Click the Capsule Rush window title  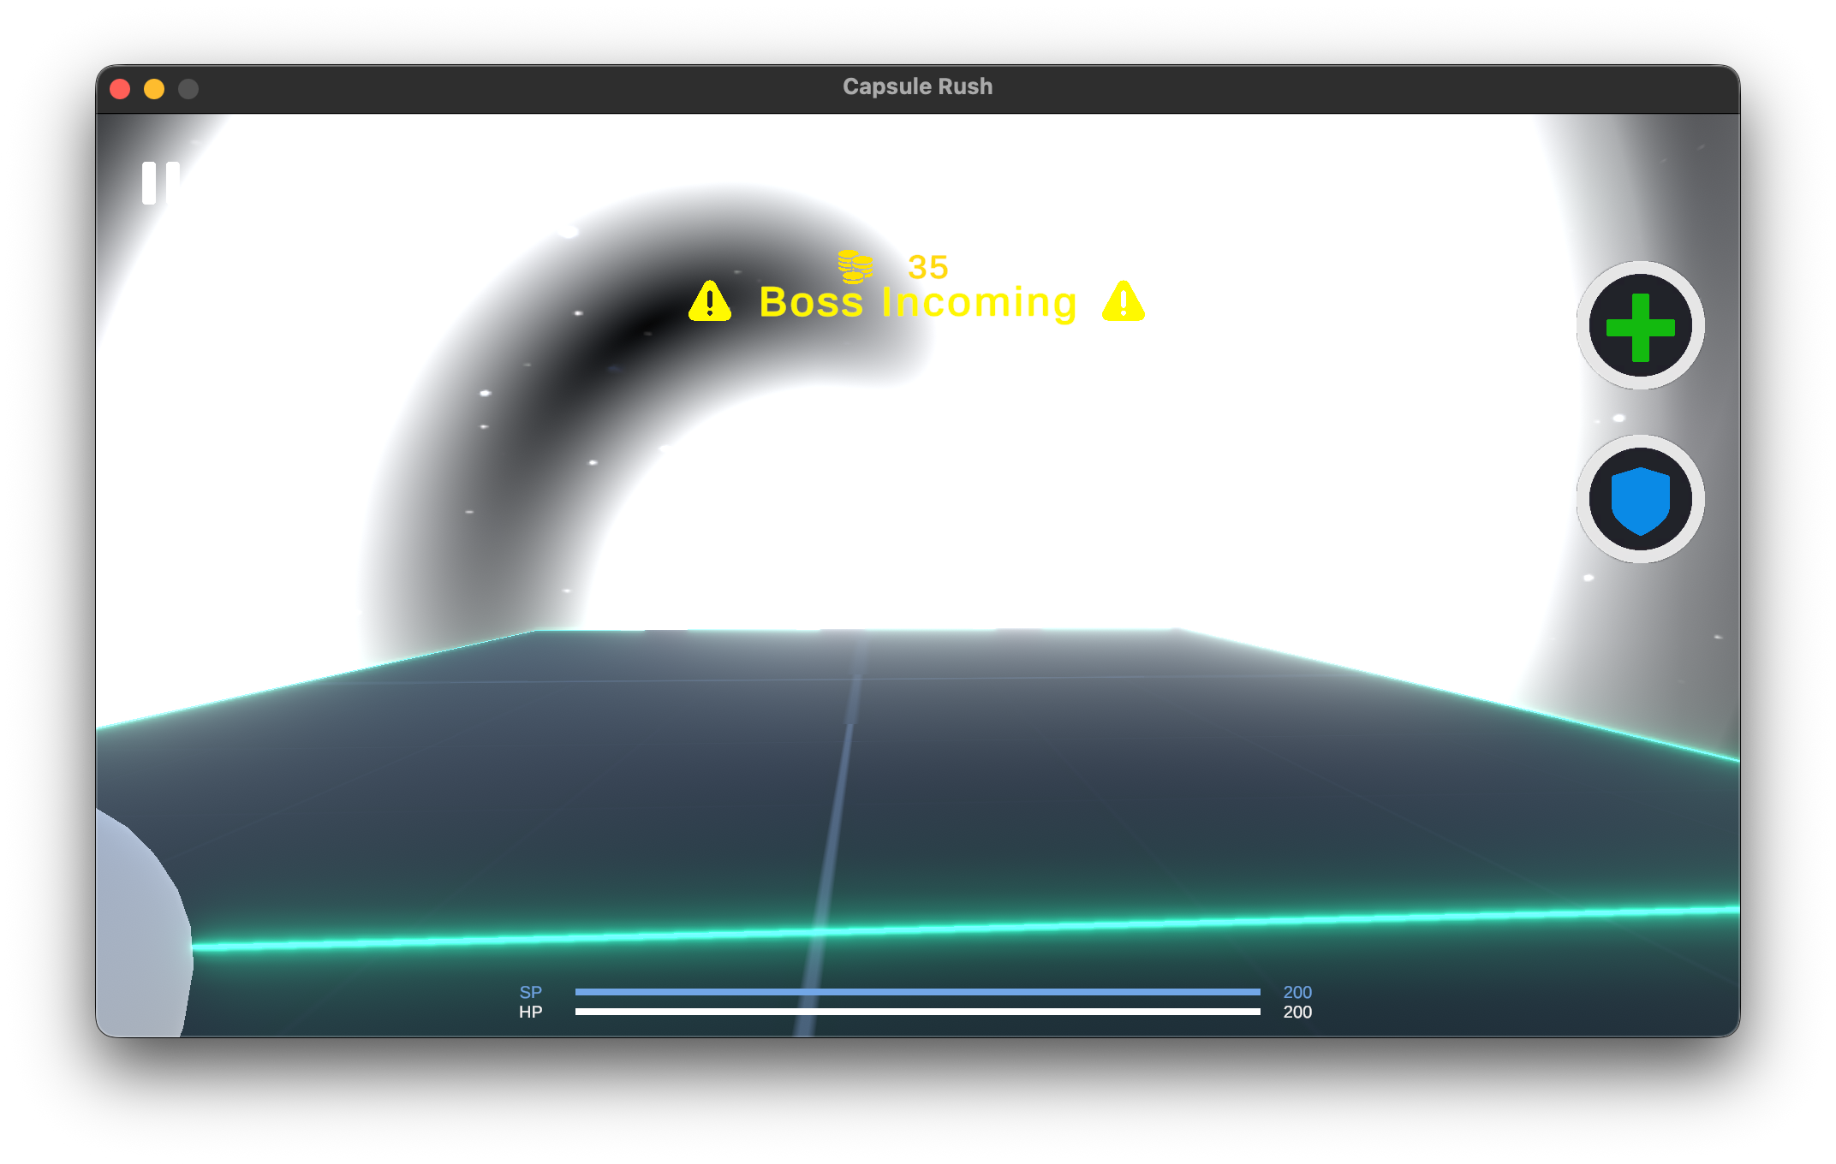918,87
